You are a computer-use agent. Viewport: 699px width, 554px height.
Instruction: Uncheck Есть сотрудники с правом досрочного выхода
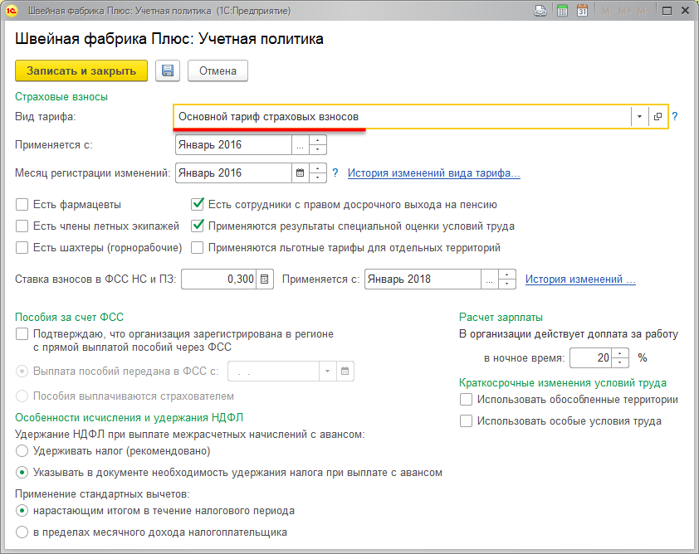(197, 204)
